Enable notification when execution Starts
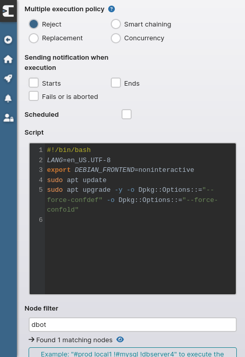This screenshot has height=357, width=245. click(34, 83)
